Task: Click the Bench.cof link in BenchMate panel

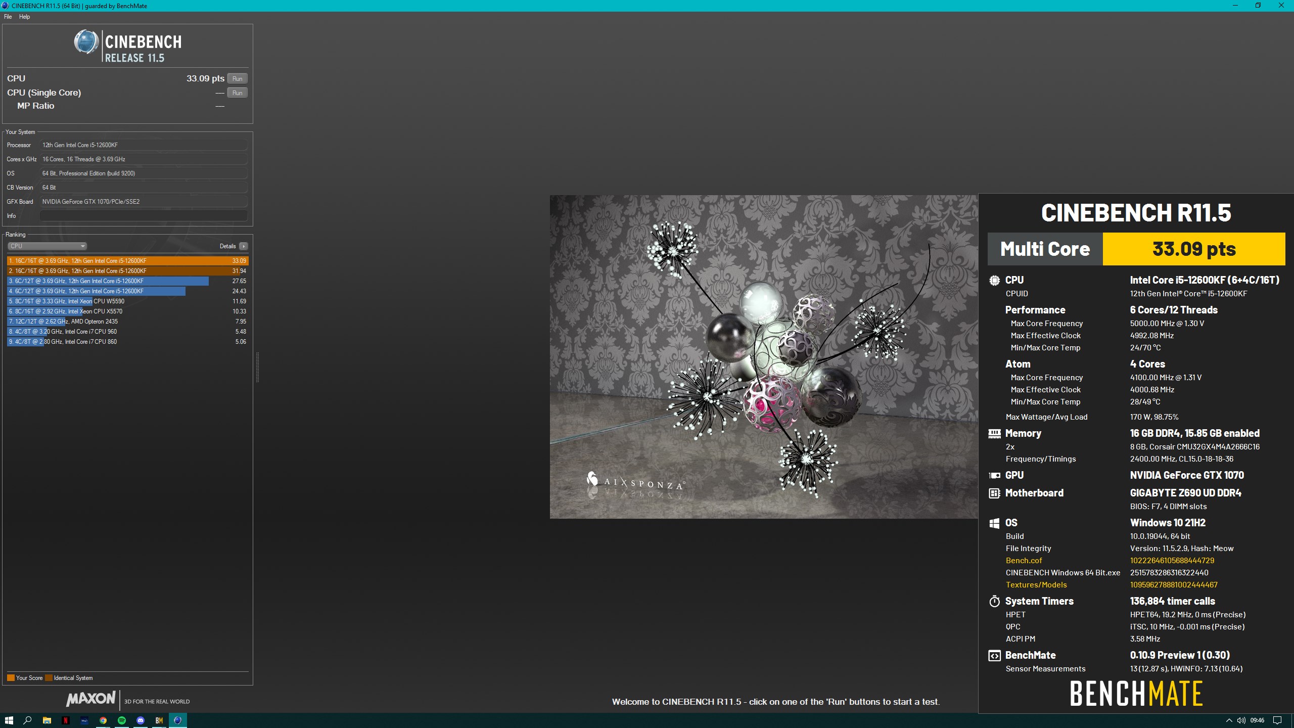Action: click(1024, 560)
